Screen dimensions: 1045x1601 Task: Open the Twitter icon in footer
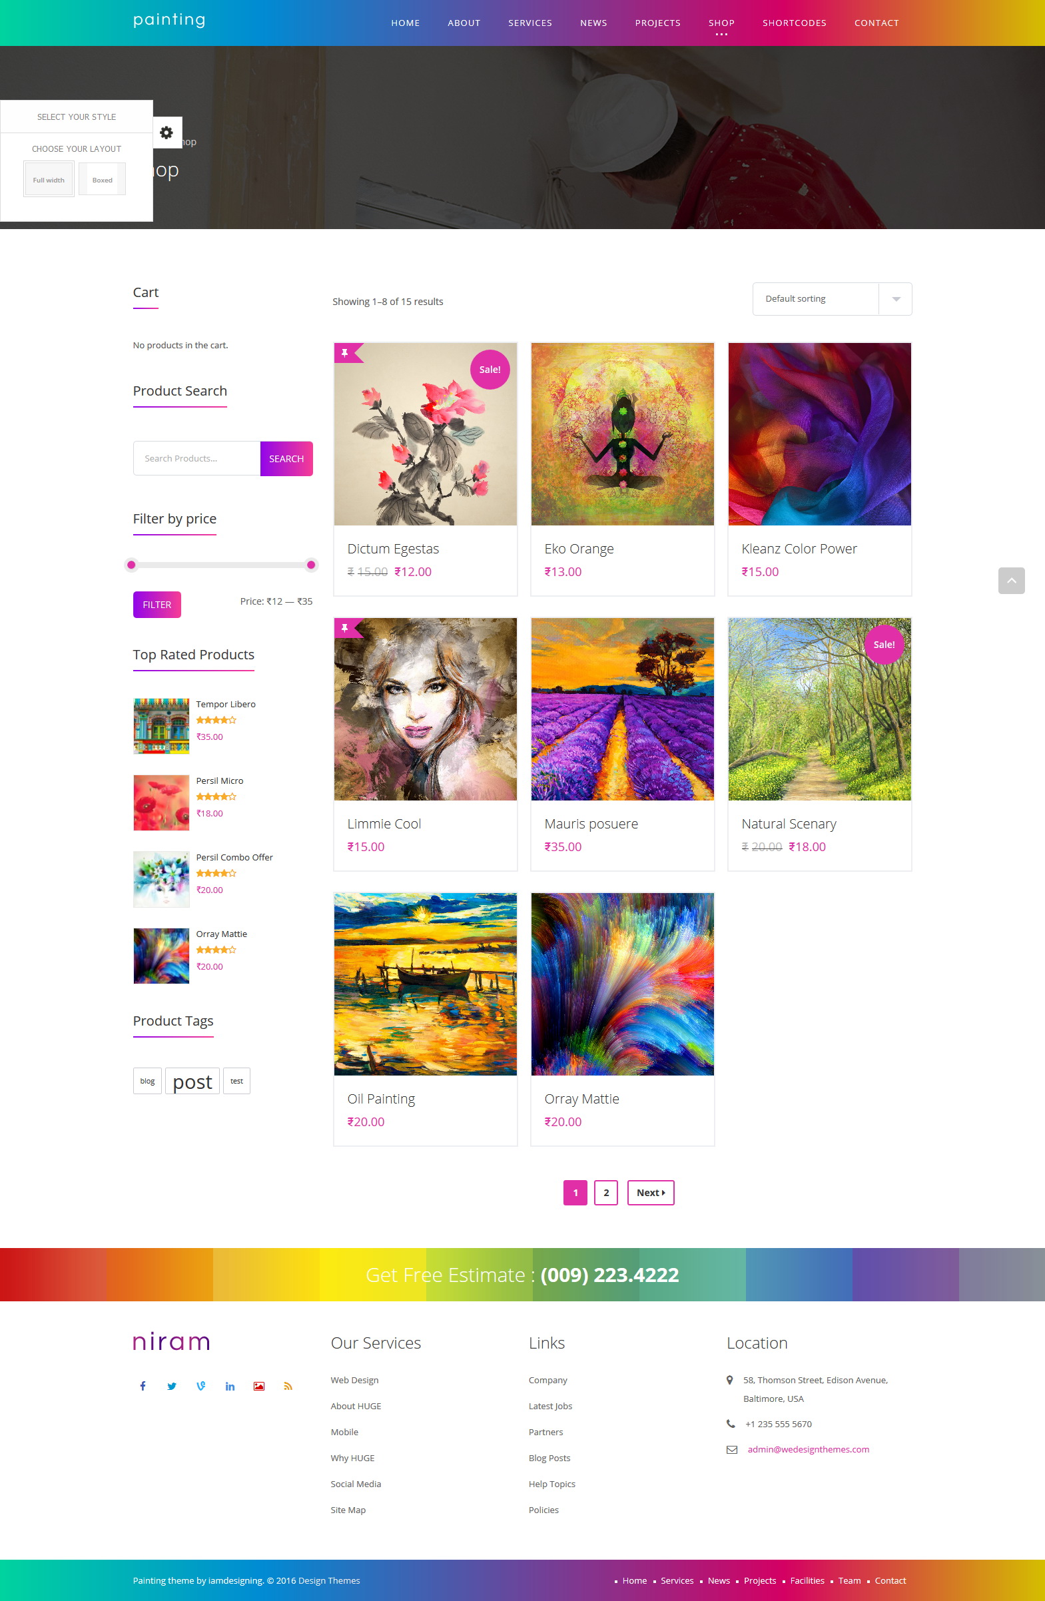(172, 1386)
